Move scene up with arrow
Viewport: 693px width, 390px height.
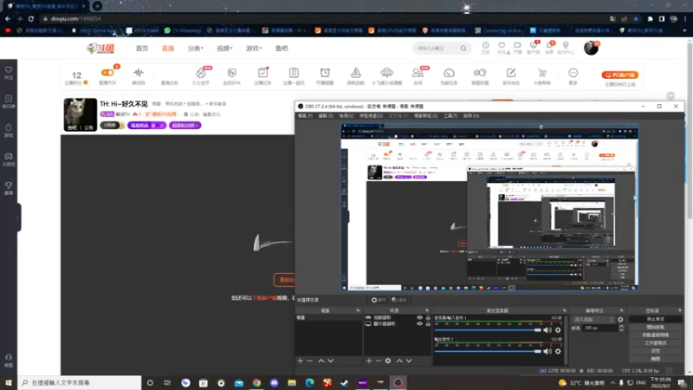pos(321,361)
